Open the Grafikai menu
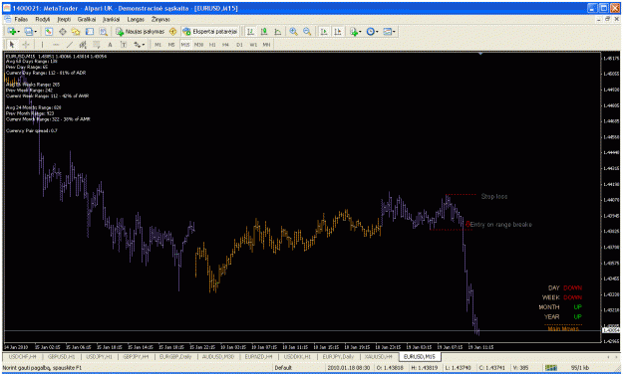Screen dimensions: 623x374 (x=86, y=19)
